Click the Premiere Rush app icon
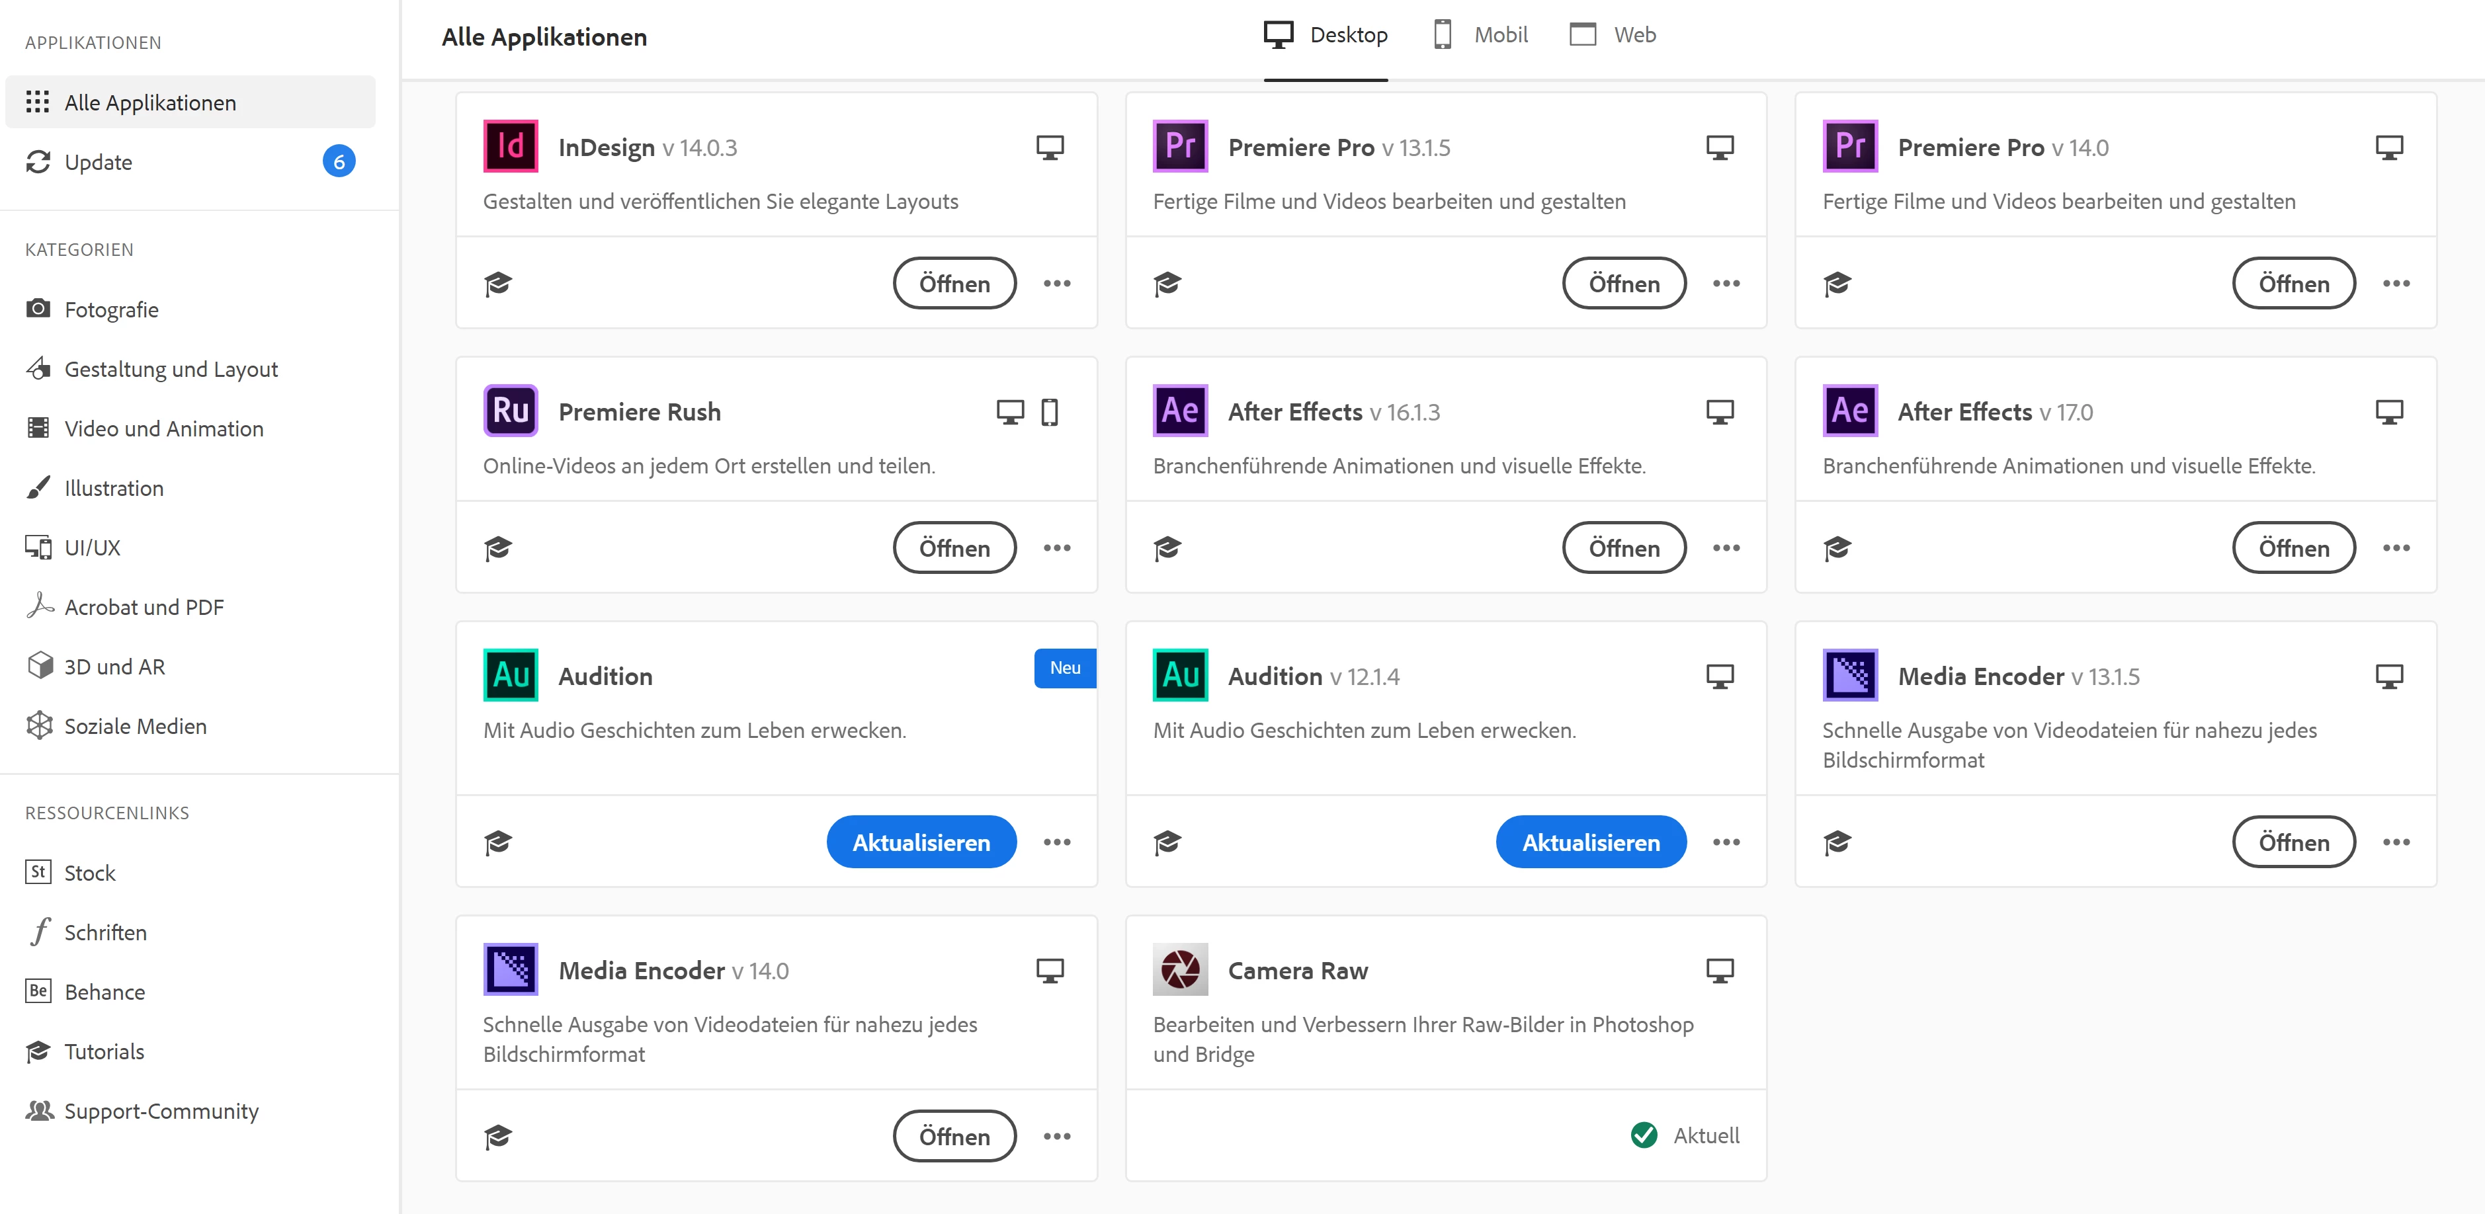The width and height of the screenshot is (2485, 1214). [x=511, y=411]
